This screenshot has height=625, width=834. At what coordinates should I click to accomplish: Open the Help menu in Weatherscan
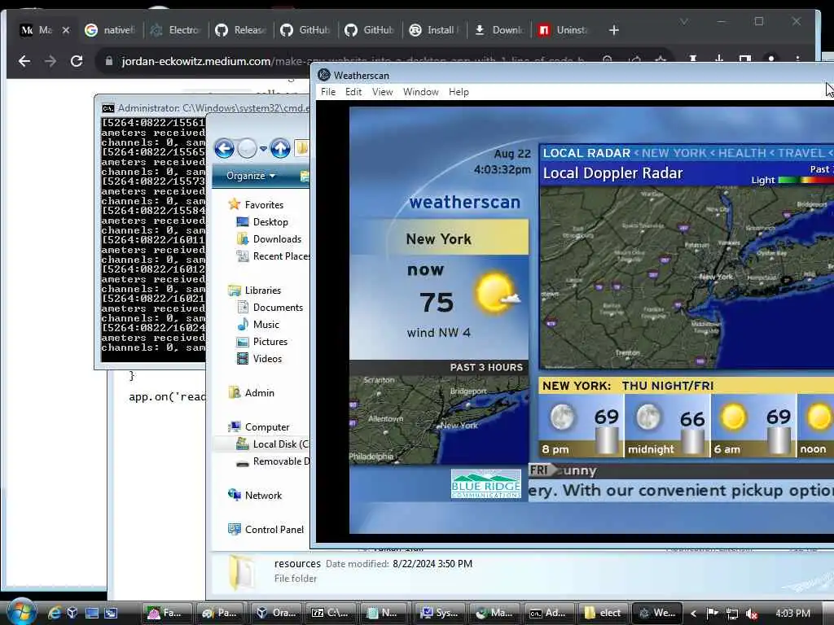[459, 92]
